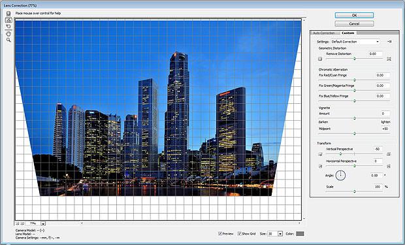Screen dimensions: 405x245
Task: Click the left Horizontal Perspective icon
Action: [321, 166]
